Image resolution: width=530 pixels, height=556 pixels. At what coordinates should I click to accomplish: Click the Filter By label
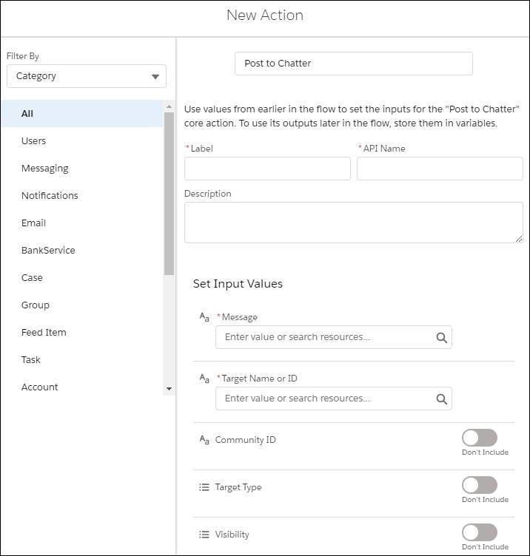[x=23, y=56]
